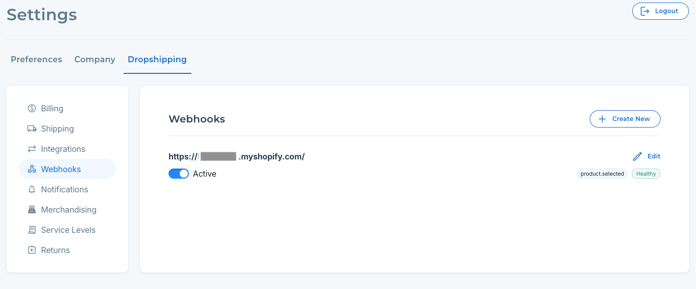Select the Dropshipping tab
Viewport: 696px width, 289px height.
click(157, 59)
